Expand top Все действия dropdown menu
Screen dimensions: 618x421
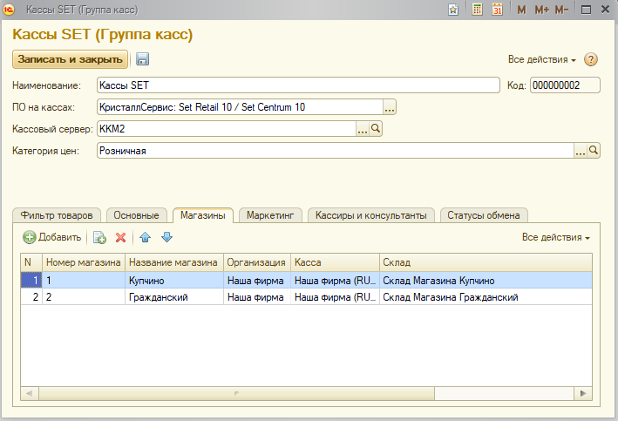pos(542,60)
